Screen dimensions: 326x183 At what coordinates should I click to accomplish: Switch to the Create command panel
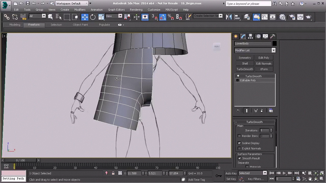click(x=236, y=36)
